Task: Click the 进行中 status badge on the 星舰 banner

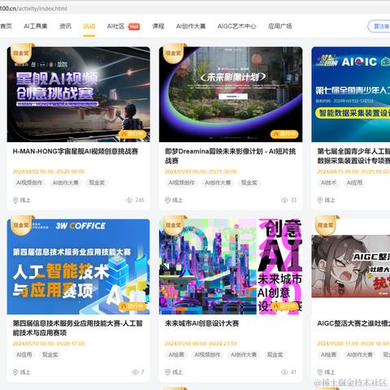Action: pyautogui.click(x=132, y=134)
